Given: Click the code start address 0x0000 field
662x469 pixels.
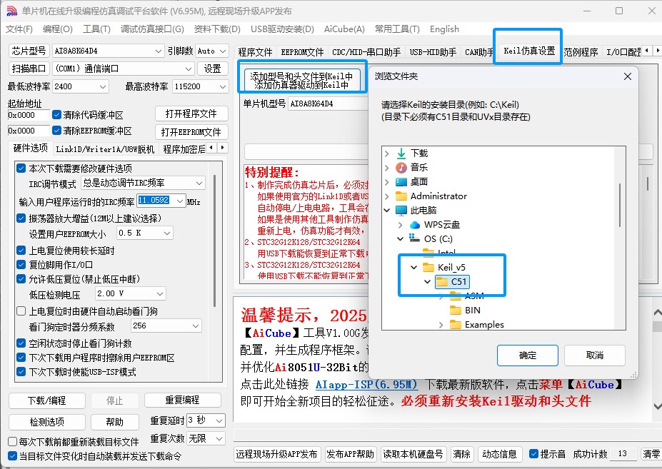Looking at the screenshot, I should click(x=29, y=115).
